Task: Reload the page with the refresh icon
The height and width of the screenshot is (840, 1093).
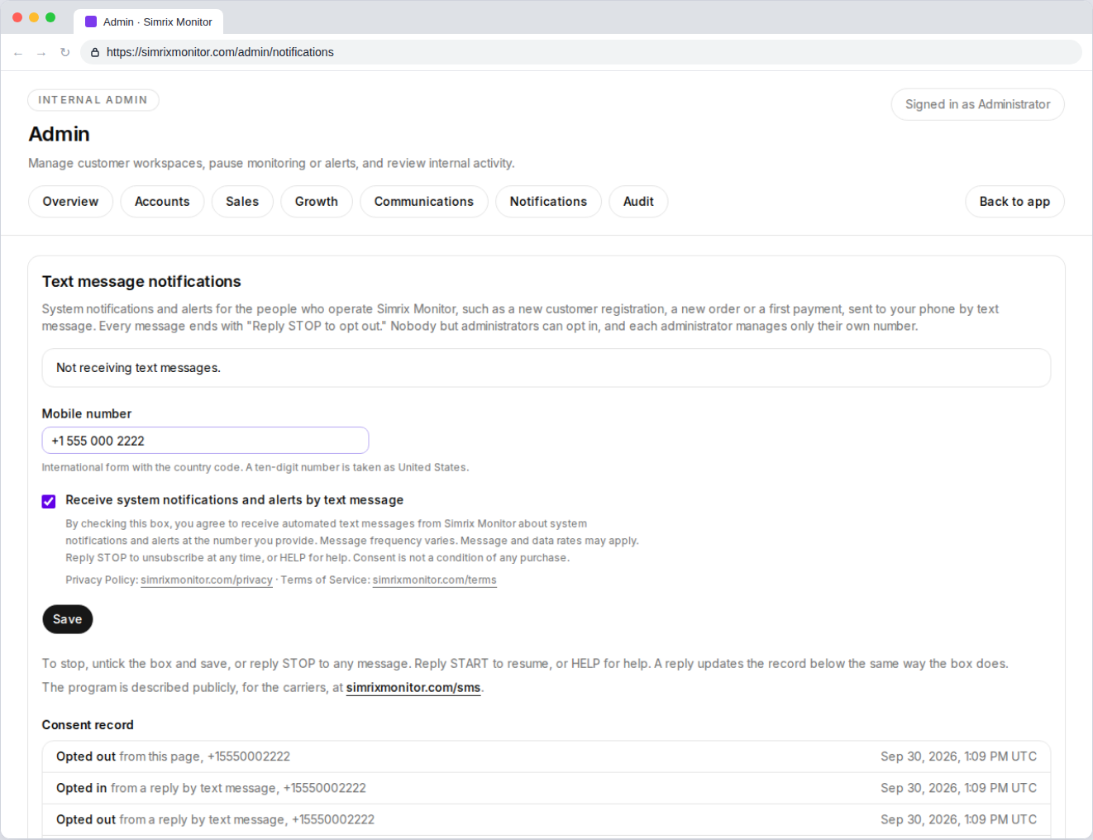Action: (64, 52)
